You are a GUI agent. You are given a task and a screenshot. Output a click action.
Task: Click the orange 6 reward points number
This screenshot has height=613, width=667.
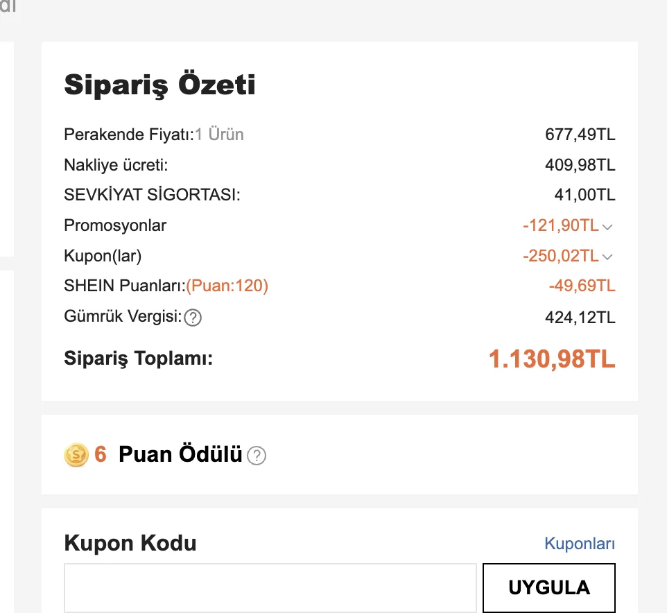click(x=101, y=455)
